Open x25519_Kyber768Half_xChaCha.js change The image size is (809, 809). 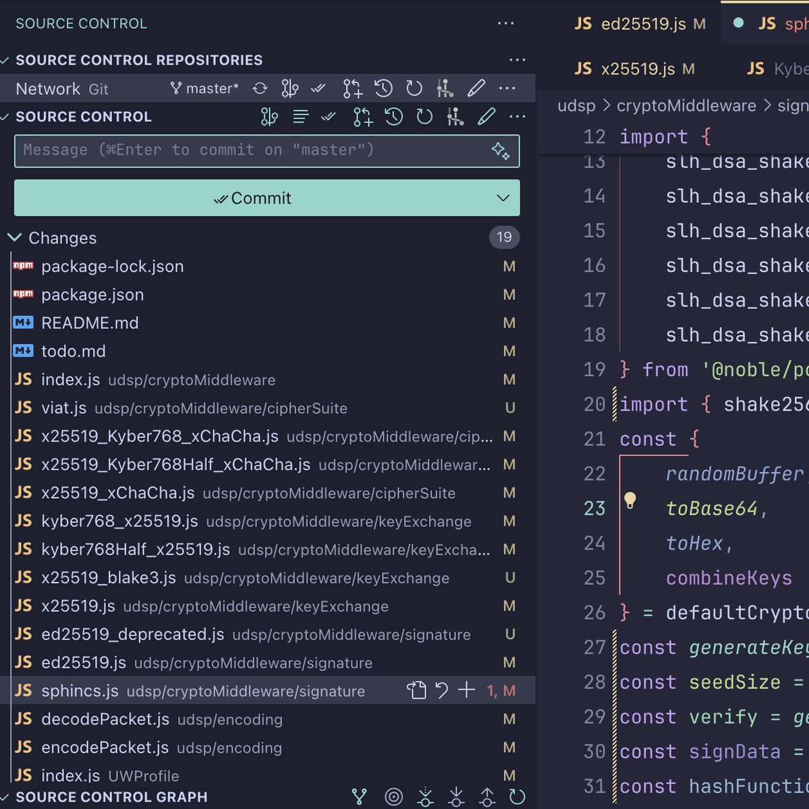(x=268, y=465)
